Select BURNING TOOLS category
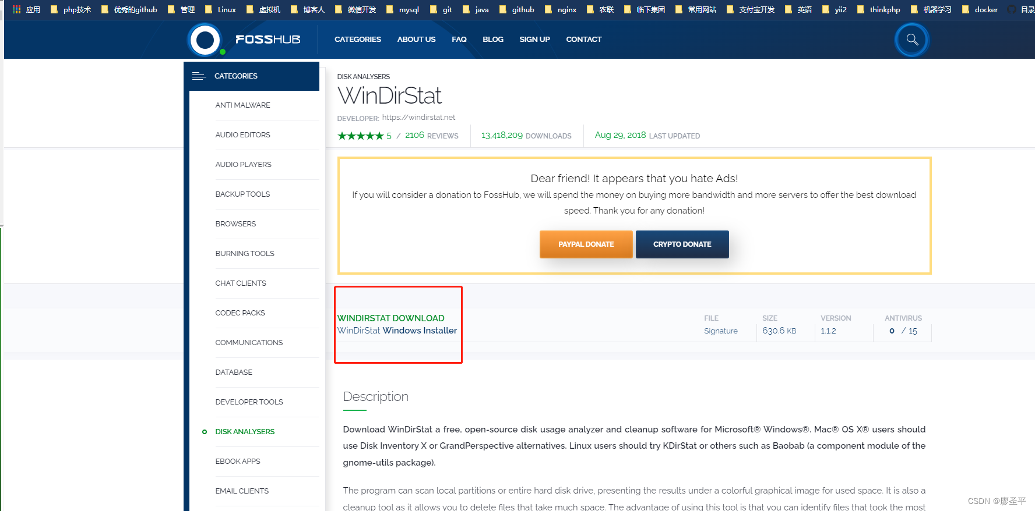 coord(245,254)
